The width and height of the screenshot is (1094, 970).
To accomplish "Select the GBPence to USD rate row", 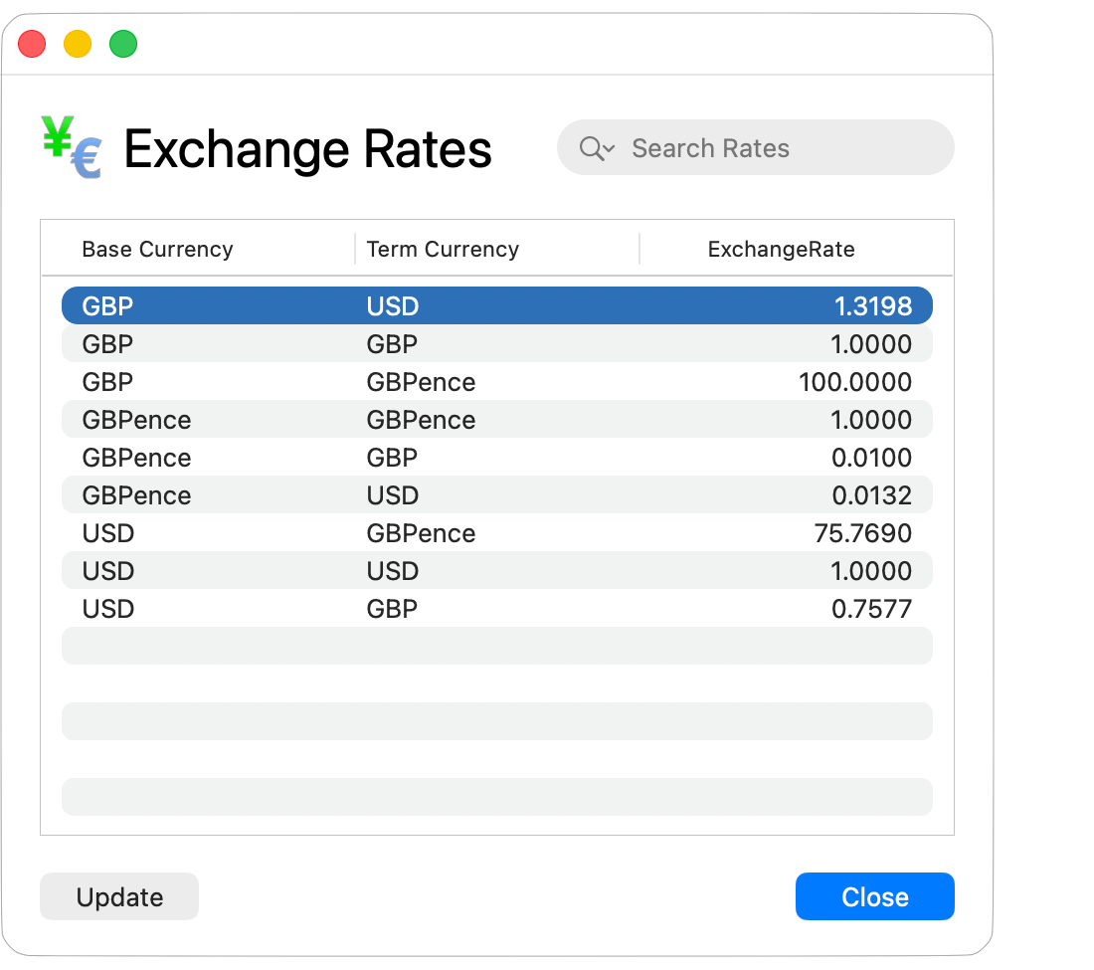I will pyautogui.click(x=497, y=494).
